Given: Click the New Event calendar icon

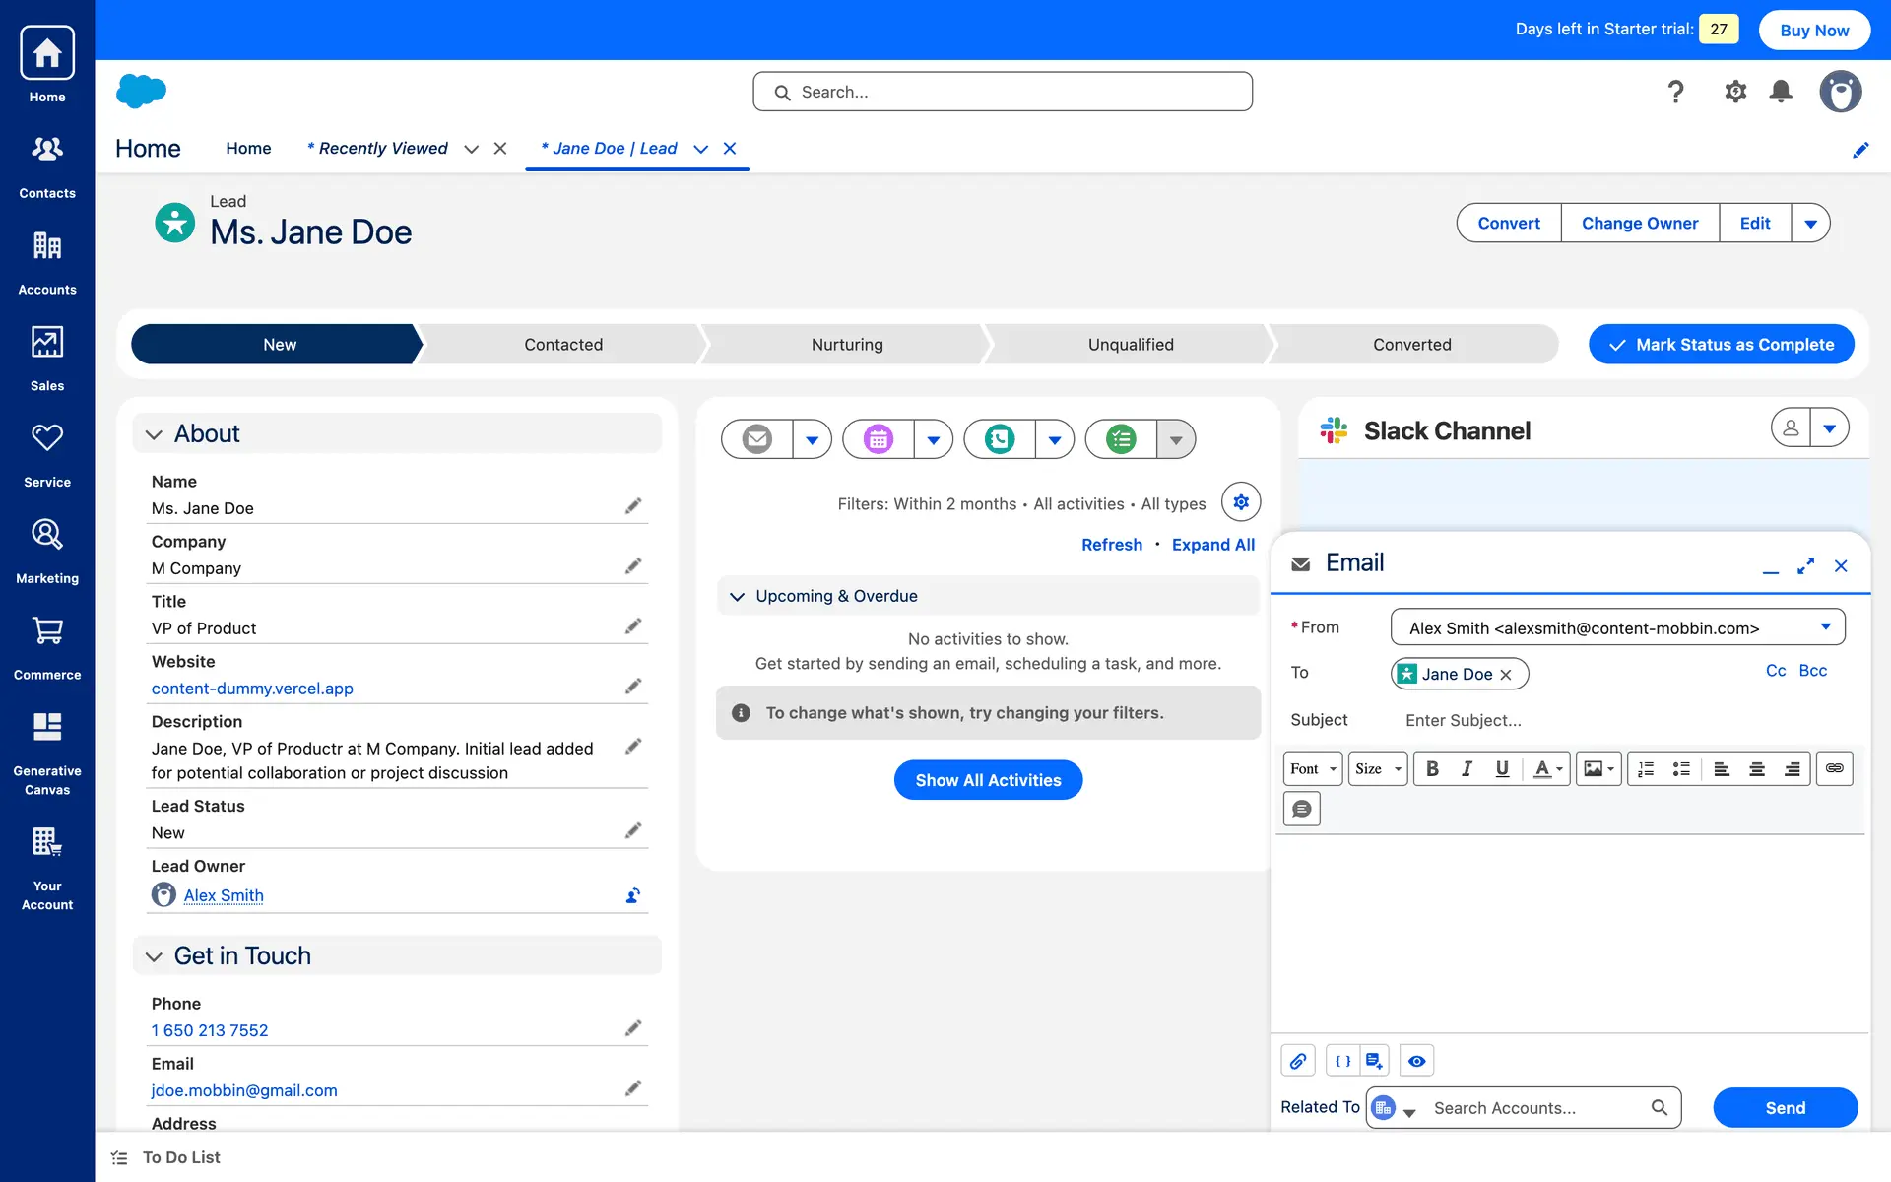Looking at the screenshot, I should pos(879,439).
